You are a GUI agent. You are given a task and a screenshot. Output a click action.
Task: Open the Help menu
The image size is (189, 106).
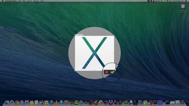42,1
